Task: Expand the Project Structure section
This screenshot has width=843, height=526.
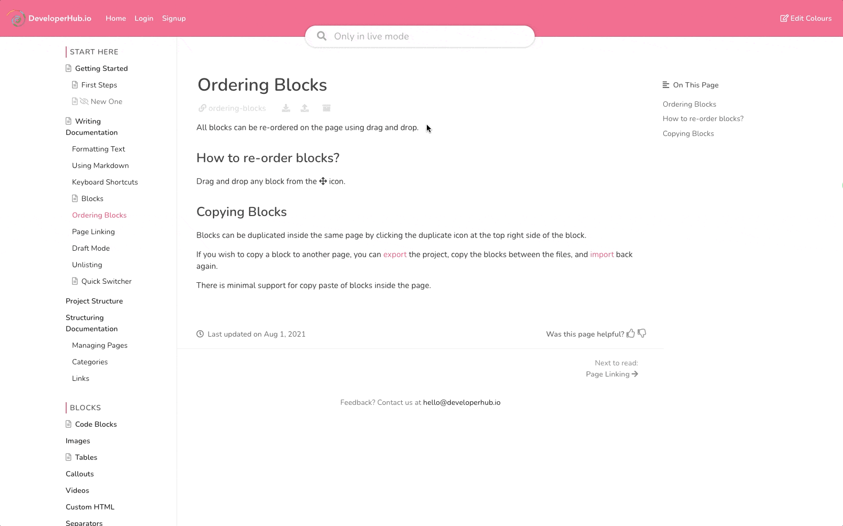Action: point(94,301)
